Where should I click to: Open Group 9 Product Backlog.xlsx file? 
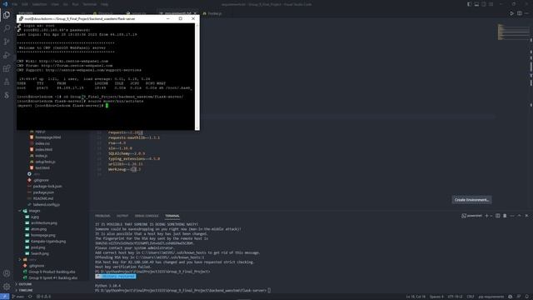click(52, 272)
